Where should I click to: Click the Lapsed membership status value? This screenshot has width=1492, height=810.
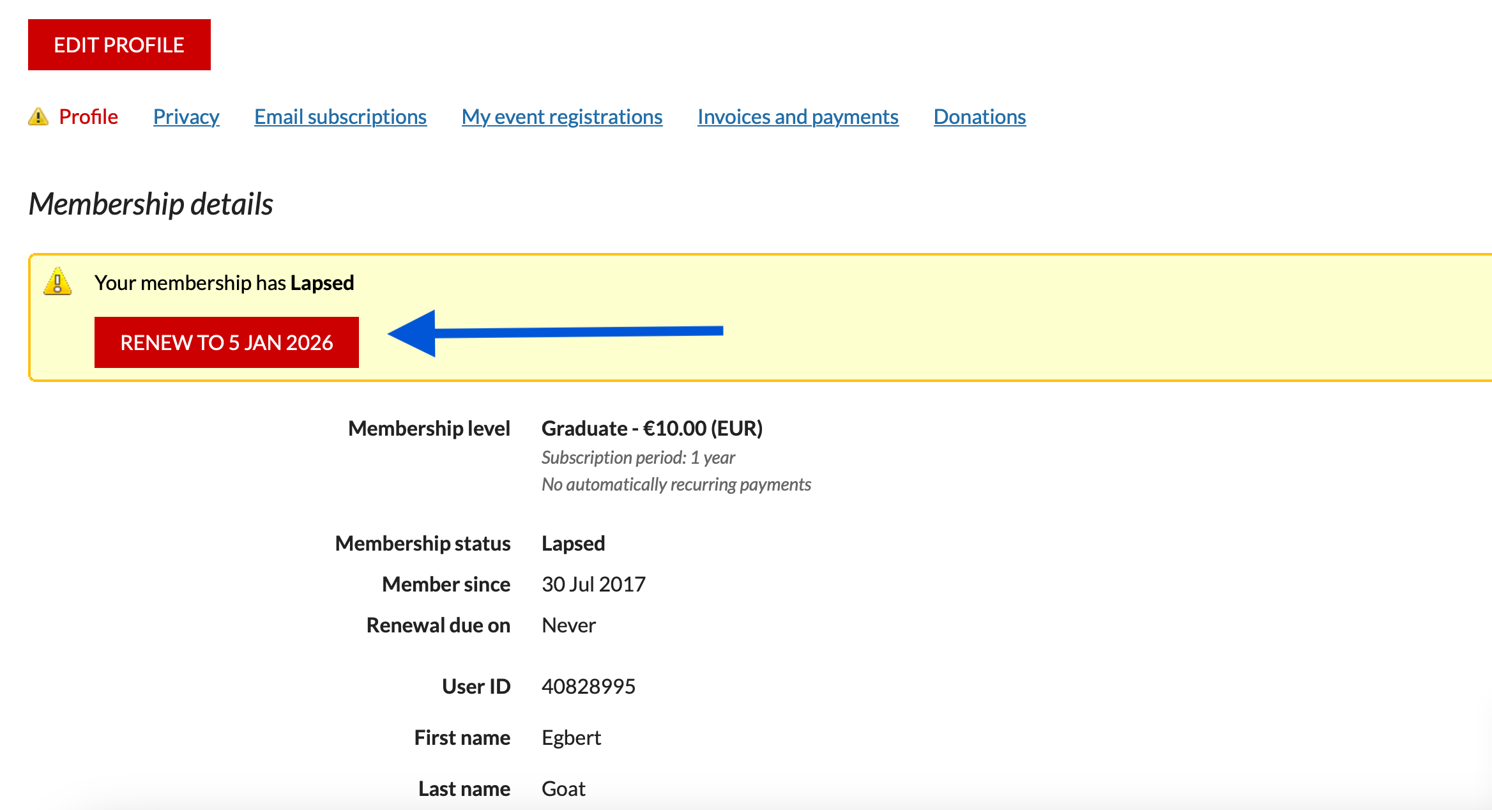[x=573, y=544]
